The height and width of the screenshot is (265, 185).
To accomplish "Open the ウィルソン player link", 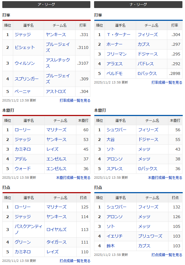I will click(25, 63).
